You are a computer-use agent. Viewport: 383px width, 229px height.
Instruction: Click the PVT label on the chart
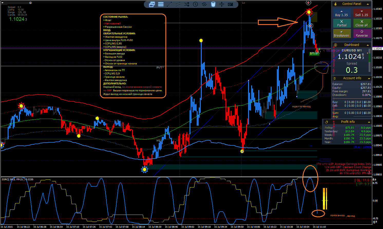click(160, 68)
